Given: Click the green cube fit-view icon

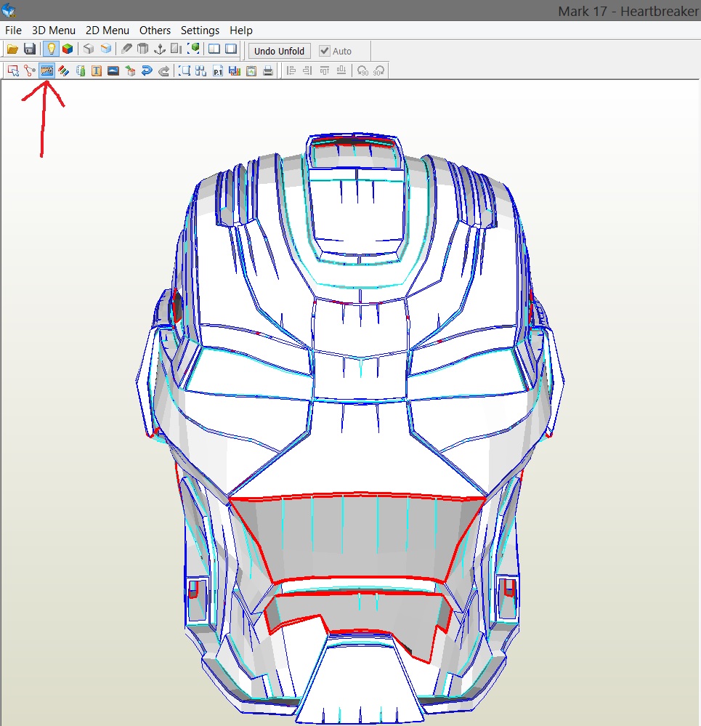Looking at the screenshot, I should 193,49.
